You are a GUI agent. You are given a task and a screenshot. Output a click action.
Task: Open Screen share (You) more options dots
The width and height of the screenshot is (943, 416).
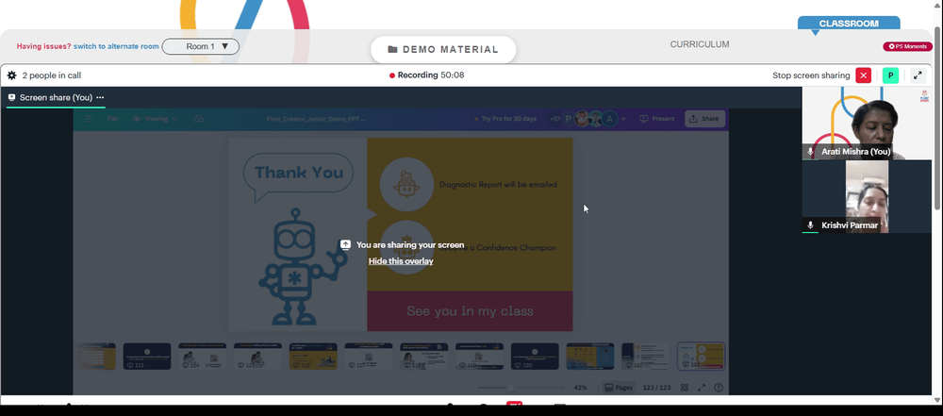click(101, 97)
